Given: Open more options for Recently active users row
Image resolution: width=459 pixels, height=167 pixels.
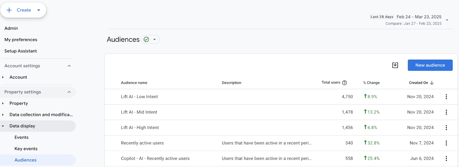Looking at the screenshot, I should (x=446, y=143).
